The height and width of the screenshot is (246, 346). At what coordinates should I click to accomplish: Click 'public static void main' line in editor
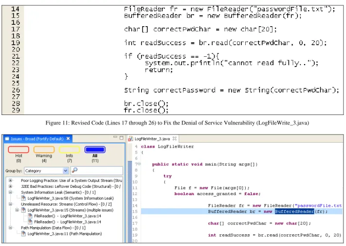coord(204,164)
